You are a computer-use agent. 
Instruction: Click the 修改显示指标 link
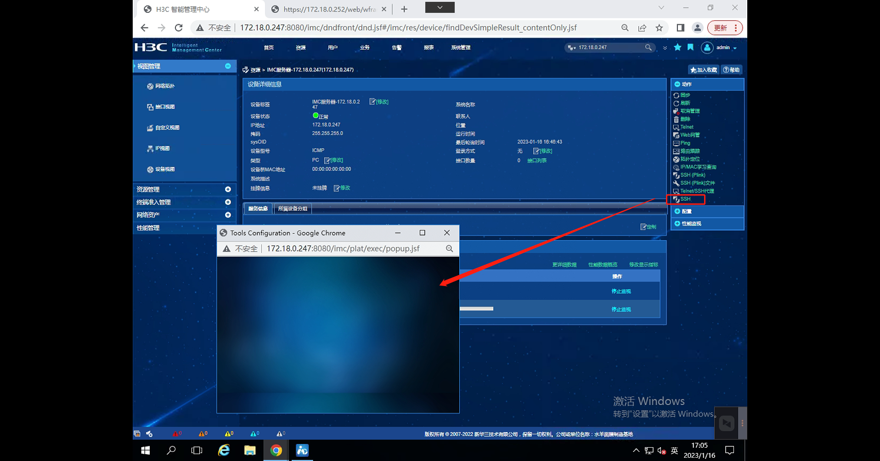click(x=643, y=265)
